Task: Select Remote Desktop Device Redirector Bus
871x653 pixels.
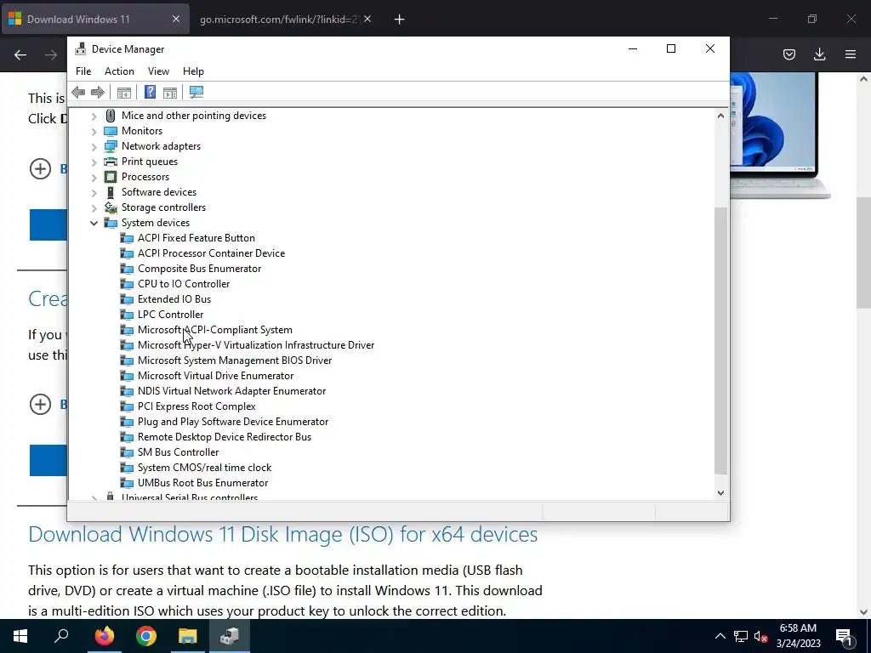Action: [x=225, y=437]
